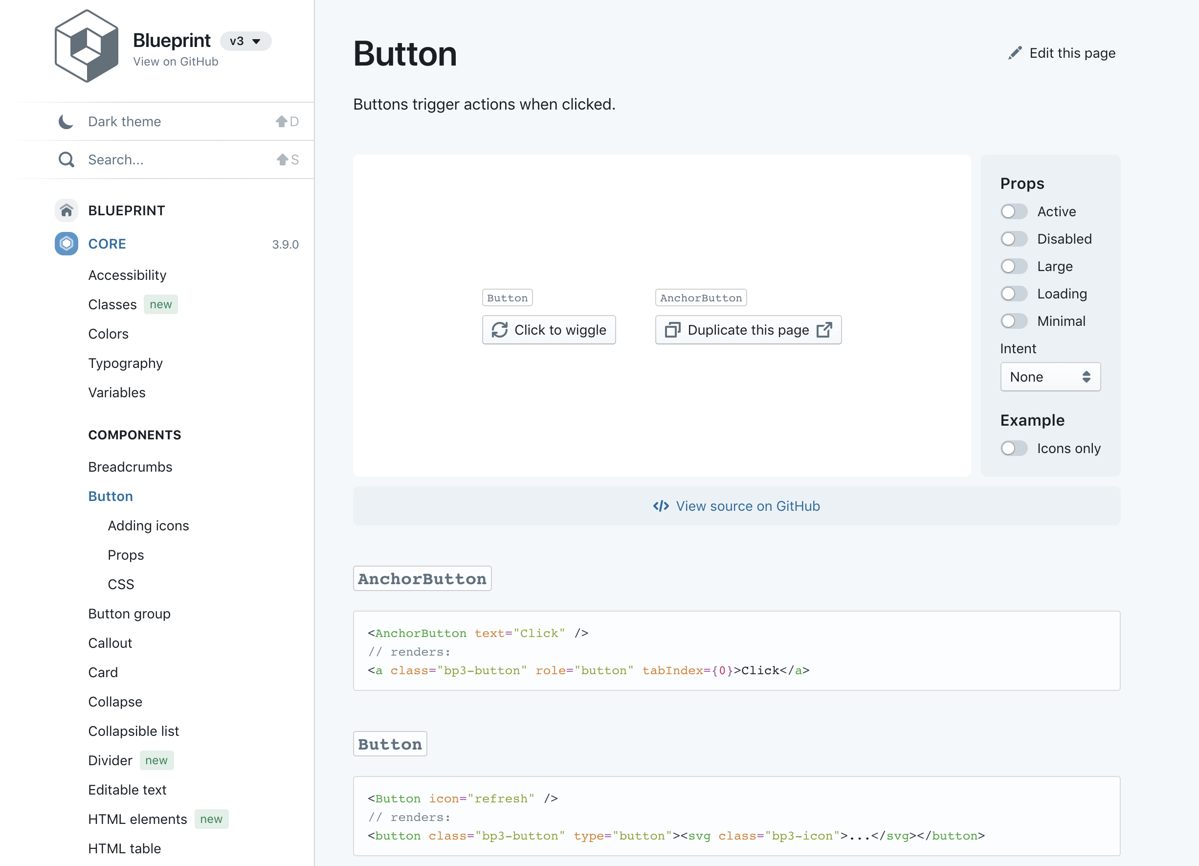The image size is (1199, 866).
Task: Go to HTML elements page
Action: tap(137, 820)
